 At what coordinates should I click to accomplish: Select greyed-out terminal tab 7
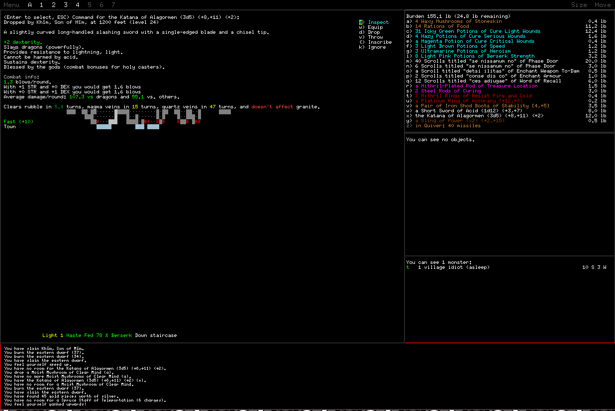click(113, 5)
